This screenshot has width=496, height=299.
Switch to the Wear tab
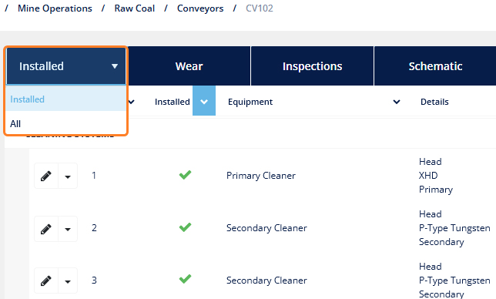click(189, 66)
